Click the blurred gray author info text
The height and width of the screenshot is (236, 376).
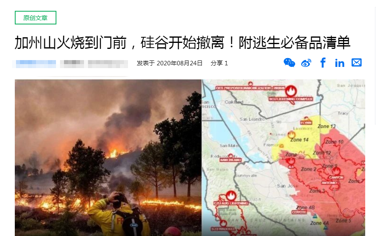94,64
